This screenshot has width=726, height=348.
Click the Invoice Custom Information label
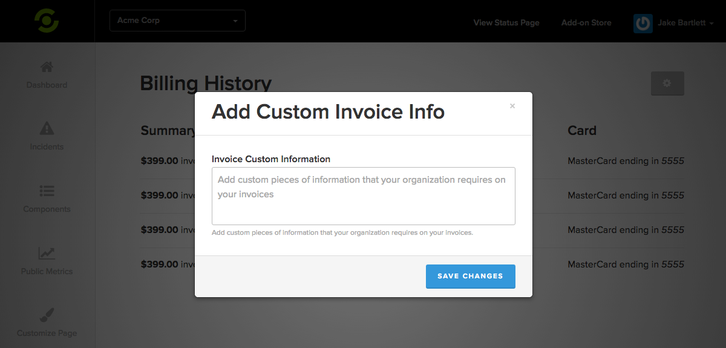click(x=271, y=159)
